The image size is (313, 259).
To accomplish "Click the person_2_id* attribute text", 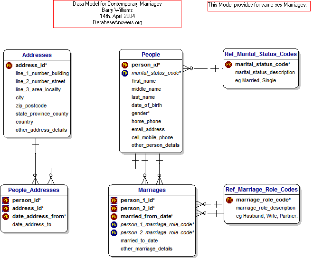I will [x=138, y=209].
